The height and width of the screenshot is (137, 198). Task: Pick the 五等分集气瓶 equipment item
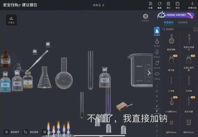(x=189, y=63)
